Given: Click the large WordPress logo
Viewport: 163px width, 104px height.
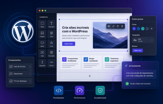Looking at the screenshot, I should tap(23, 31).
